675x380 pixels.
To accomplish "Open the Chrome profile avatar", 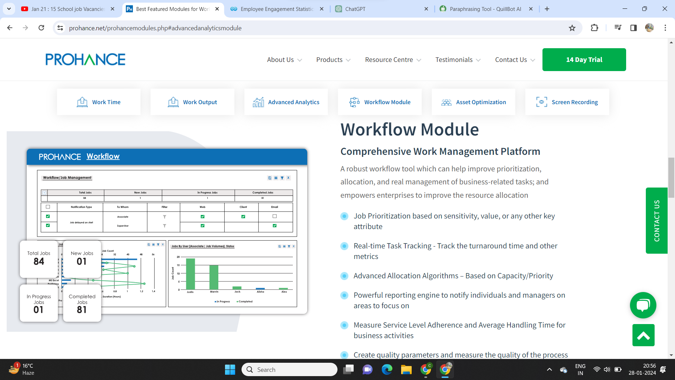I will tap(649, 28).
